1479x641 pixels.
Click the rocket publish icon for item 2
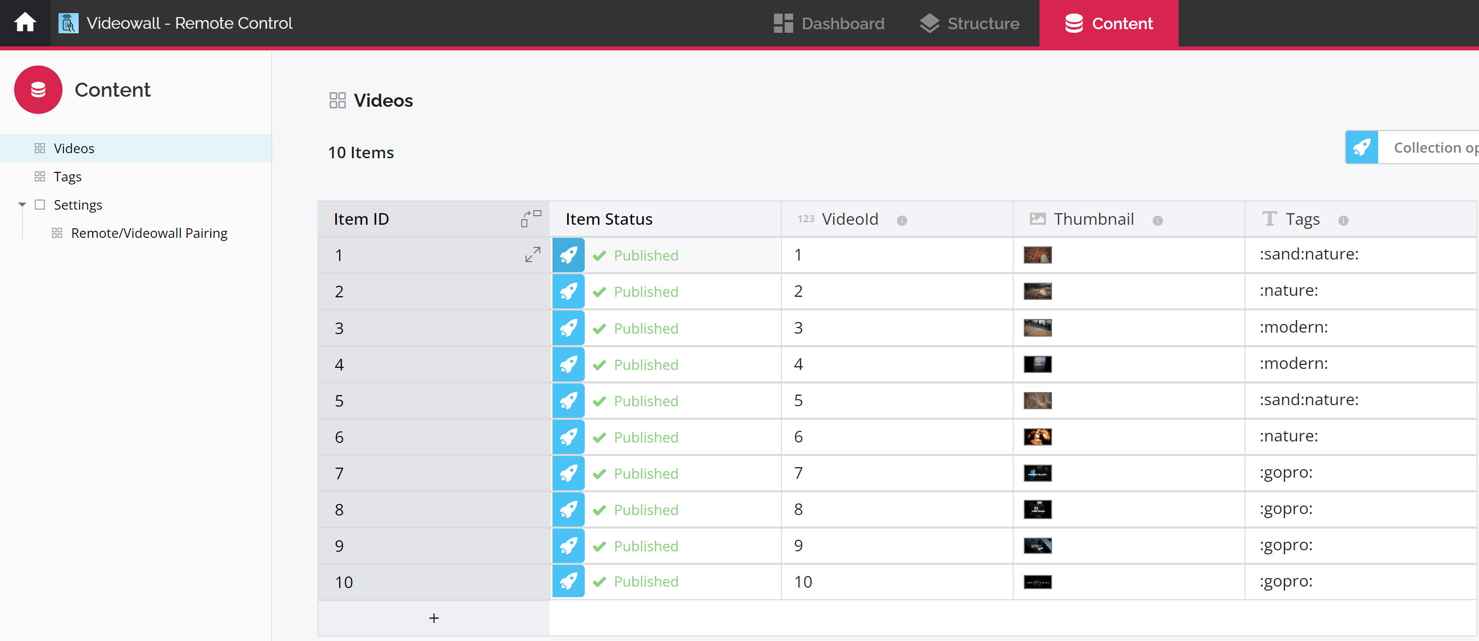pos(569,291)
